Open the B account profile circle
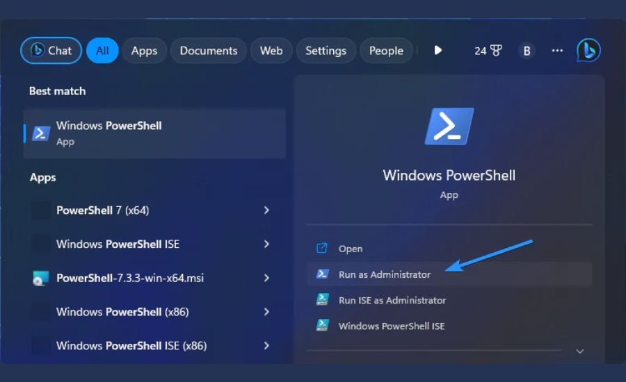The height and width of the screenshot is (382, 626). pos(527,51)
